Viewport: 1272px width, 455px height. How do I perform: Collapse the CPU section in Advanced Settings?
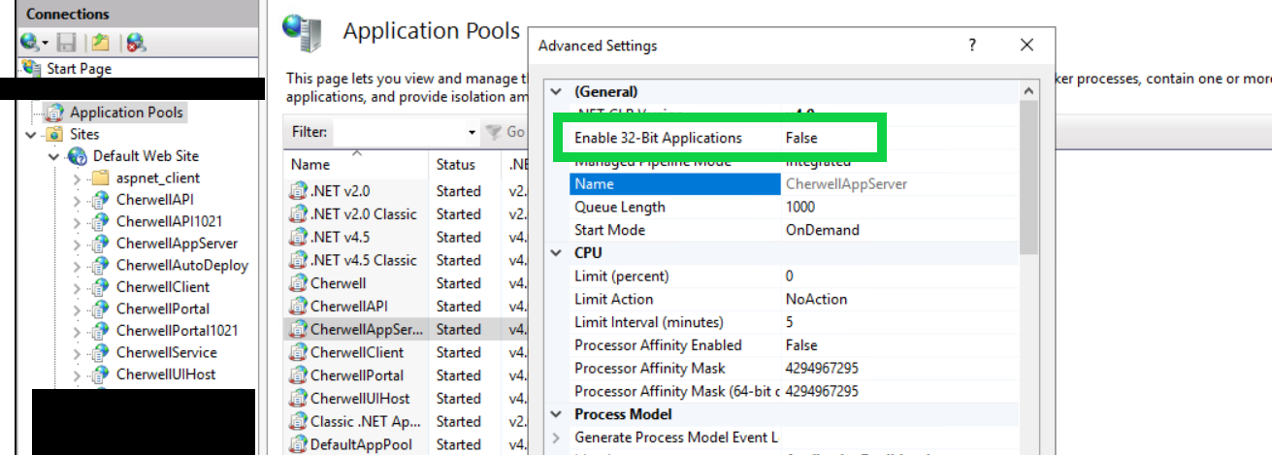556,253
